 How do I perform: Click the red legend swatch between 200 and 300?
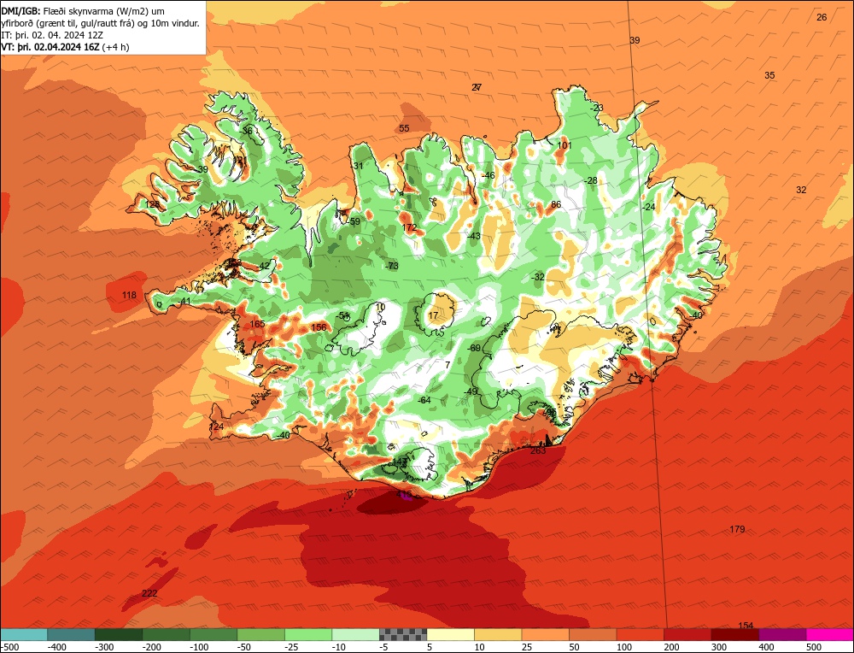click(687, 634)
